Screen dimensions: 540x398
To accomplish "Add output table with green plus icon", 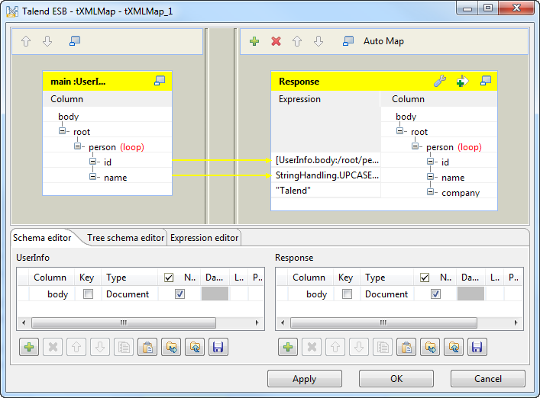I will click(x=254, y=41).
